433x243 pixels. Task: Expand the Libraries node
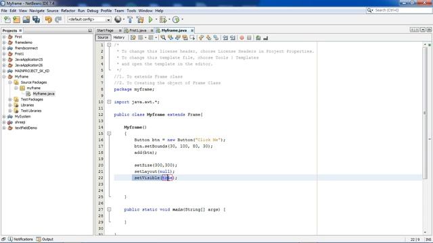(x=10, y=105)
